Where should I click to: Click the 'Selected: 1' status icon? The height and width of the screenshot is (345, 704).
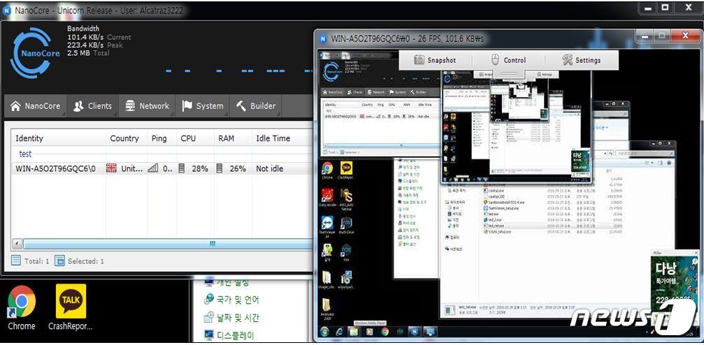(x=59, y=260)
